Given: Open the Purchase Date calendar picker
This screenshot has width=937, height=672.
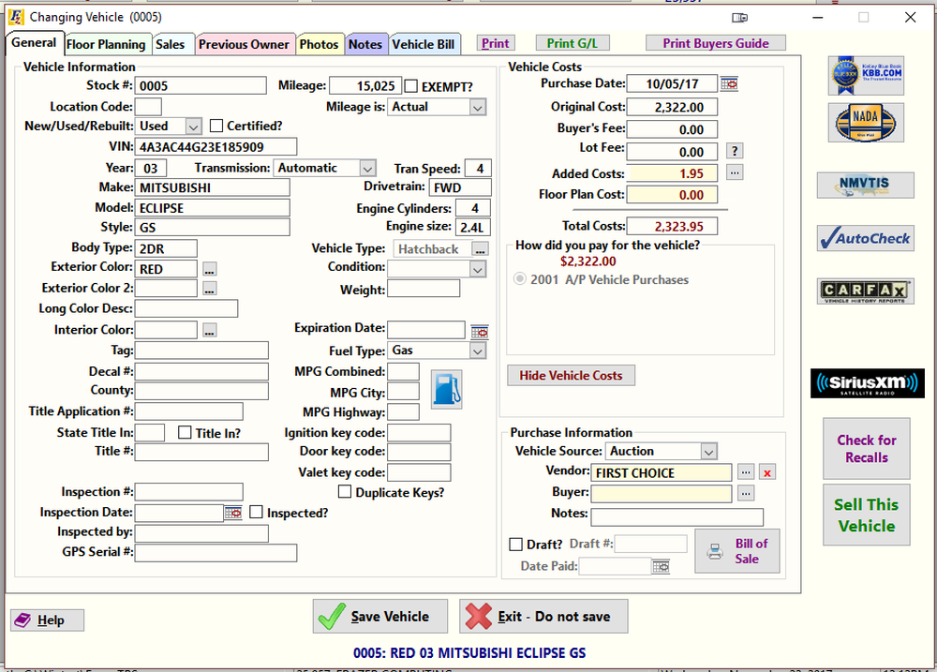Looking at the screenshot, I should pyautogui.click(x=729, y=83).
